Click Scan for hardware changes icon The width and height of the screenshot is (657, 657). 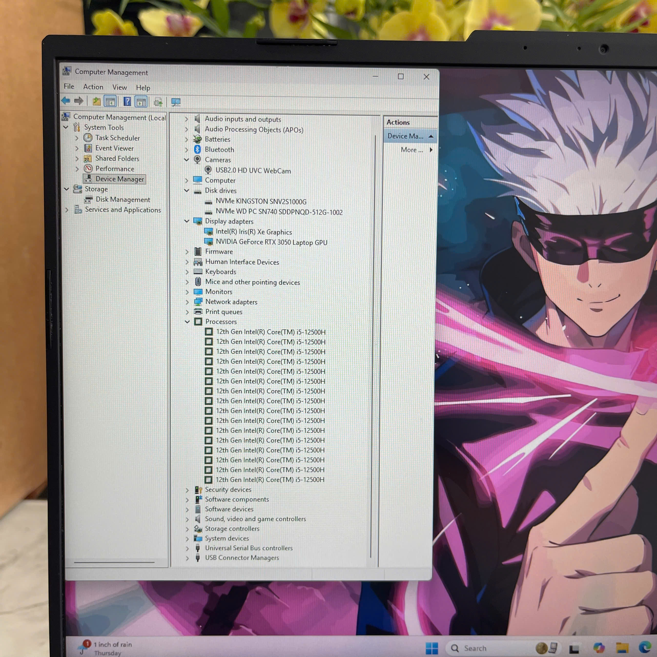pyautogui.click(x=176, y=102)
